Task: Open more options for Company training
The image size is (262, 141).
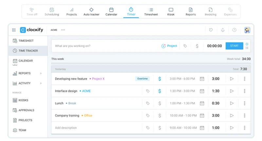Action: click(244, 115)
